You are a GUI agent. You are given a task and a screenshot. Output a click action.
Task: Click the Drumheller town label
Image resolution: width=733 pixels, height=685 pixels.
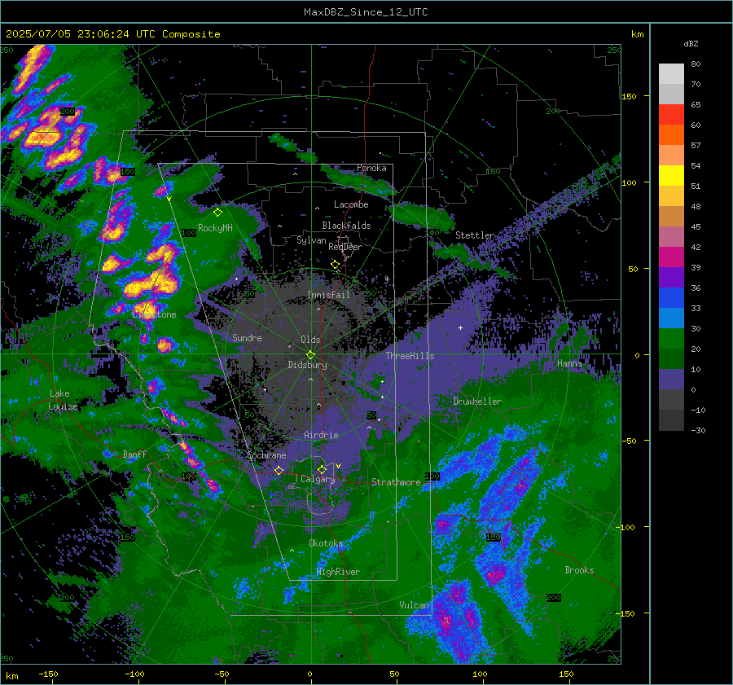pos(477,402)
